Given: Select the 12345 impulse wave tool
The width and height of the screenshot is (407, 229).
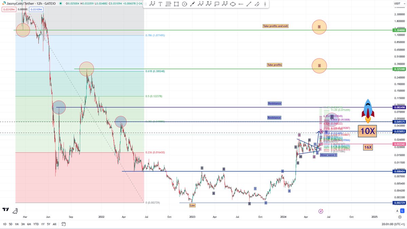Looking at the screenshot, I should coord(200,4).
